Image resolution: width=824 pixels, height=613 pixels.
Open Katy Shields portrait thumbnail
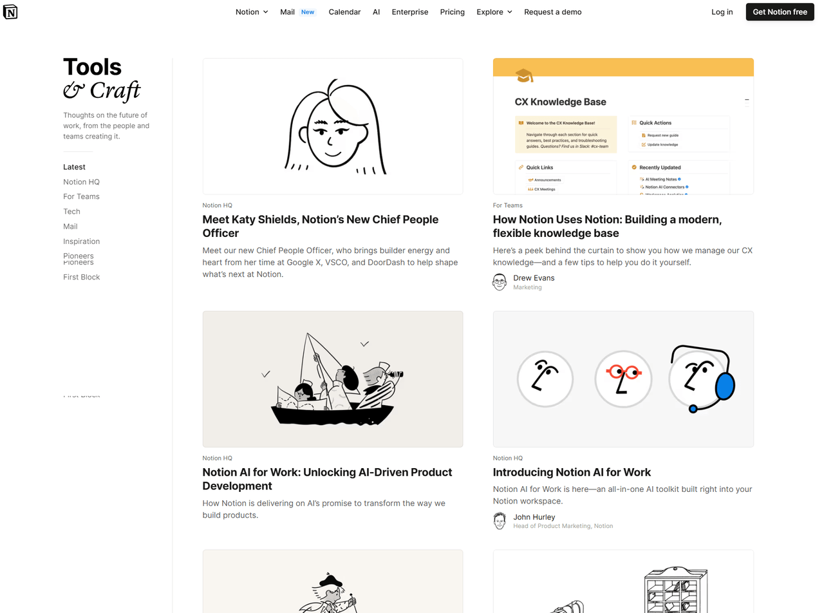coord(333,126)
